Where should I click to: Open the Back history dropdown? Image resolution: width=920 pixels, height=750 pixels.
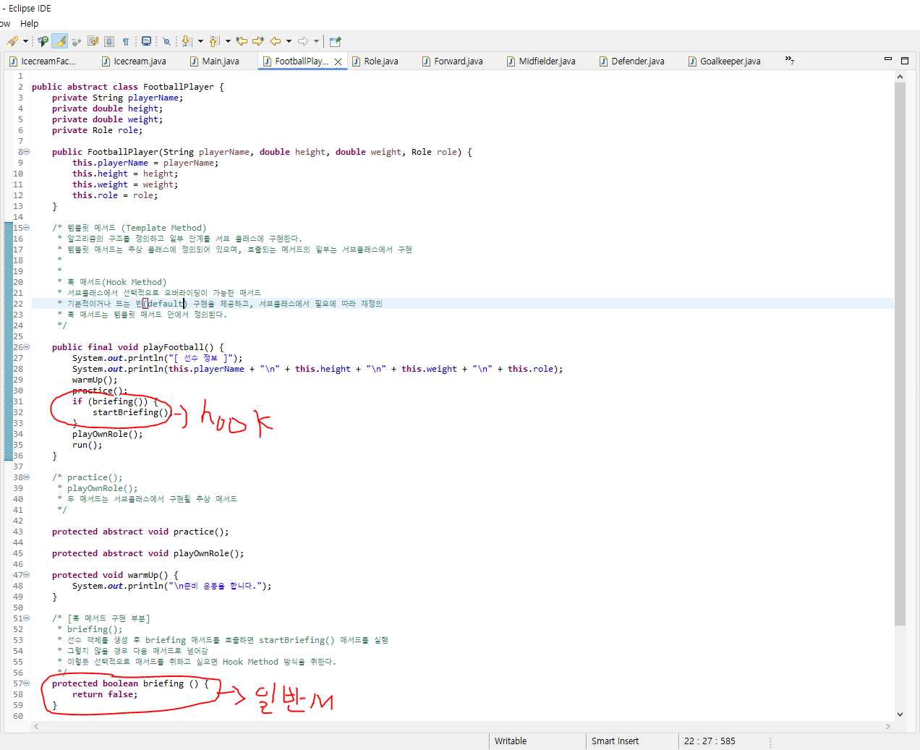289,41
